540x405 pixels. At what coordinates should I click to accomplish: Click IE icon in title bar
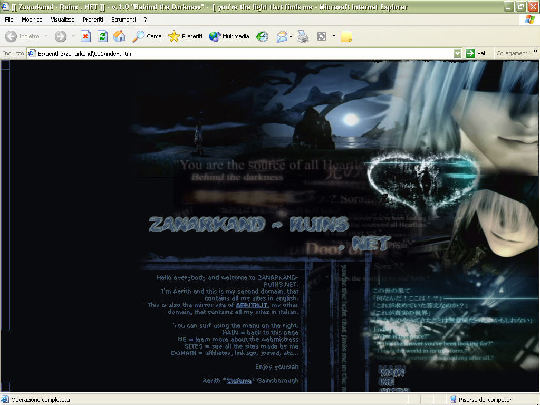(x=5, y=6)
